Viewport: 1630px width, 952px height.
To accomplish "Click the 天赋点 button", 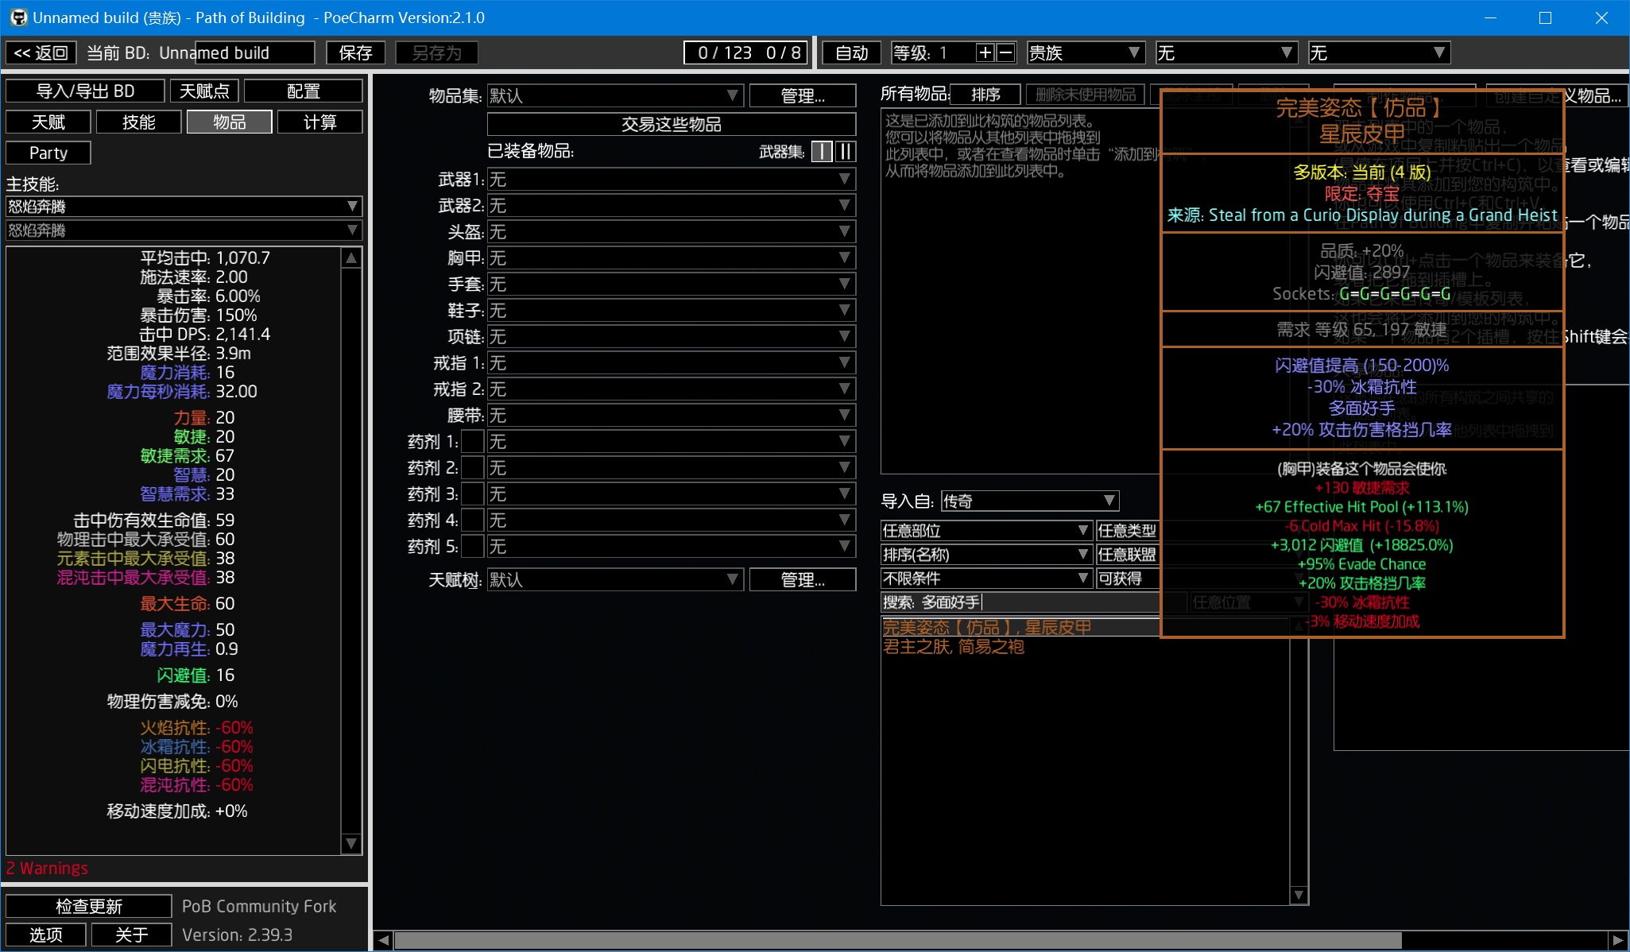I will 204,91.
